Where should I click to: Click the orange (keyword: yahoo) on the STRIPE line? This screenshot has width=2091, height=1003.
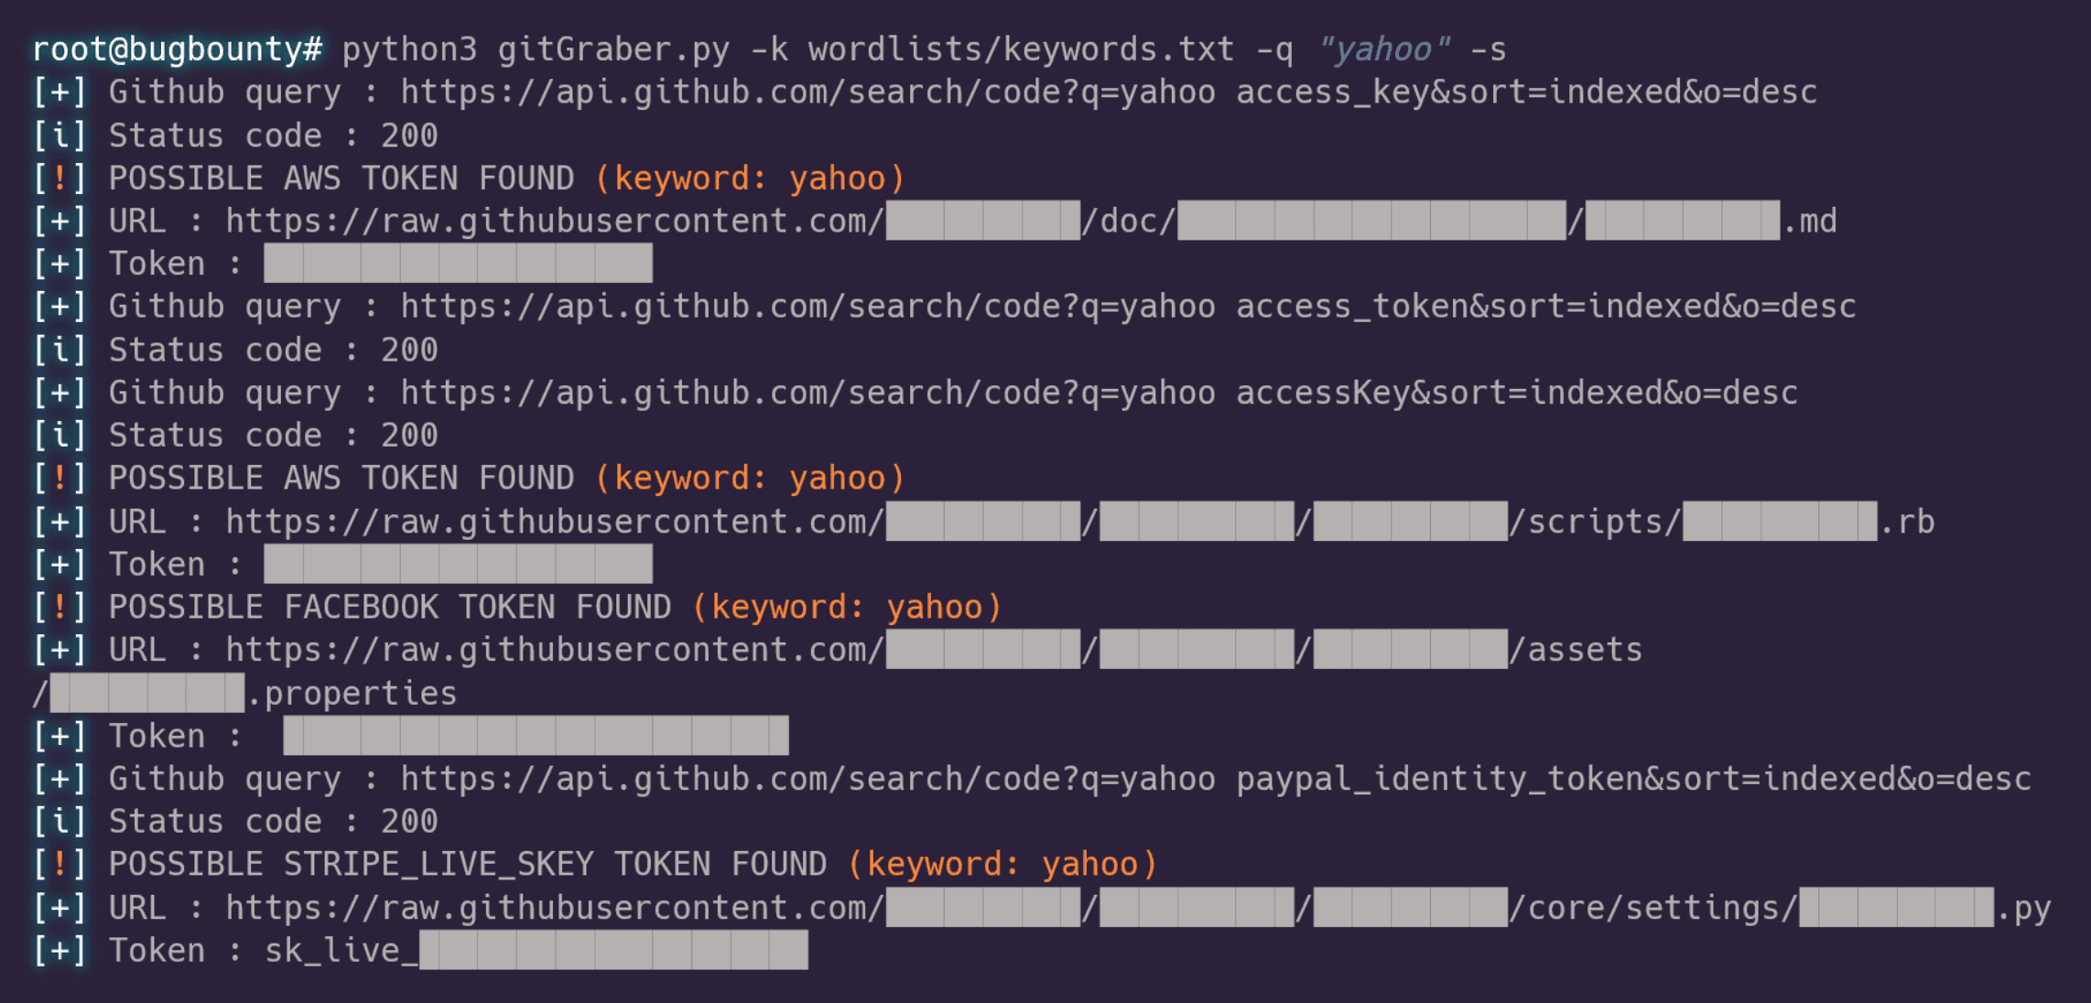click(1002, 864)
